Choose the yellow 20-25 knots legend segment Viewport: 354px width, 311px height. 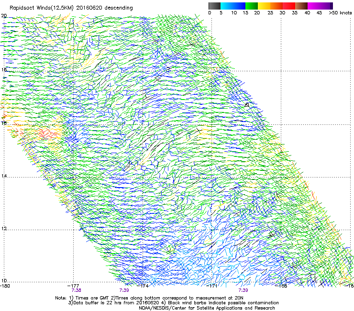(x=264, y=6)
